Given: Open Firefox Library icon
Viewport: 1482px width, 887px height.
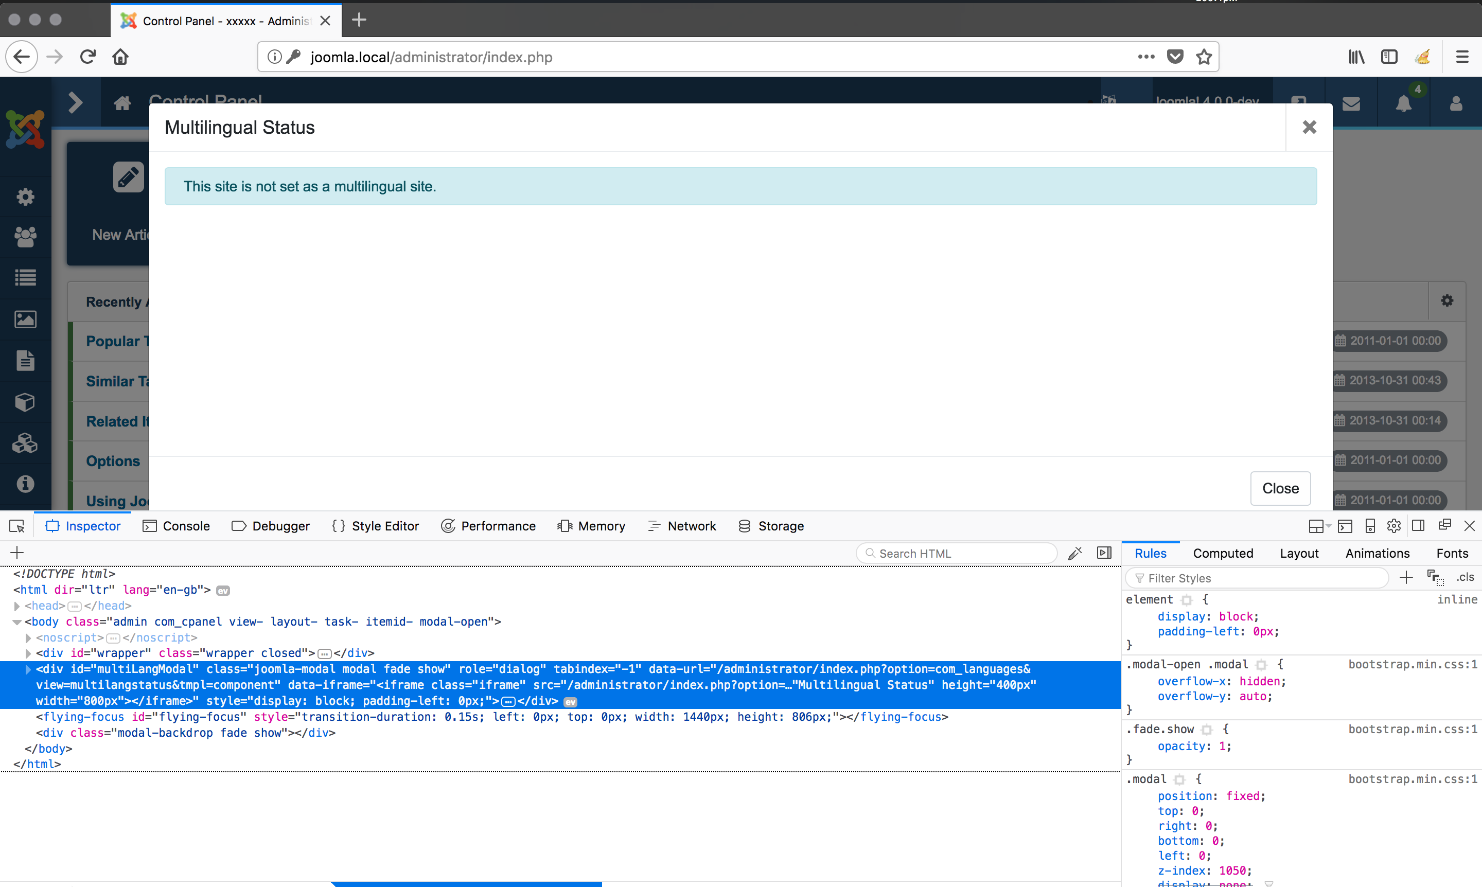Looking at the screenshot, I should coord(1356,57).
